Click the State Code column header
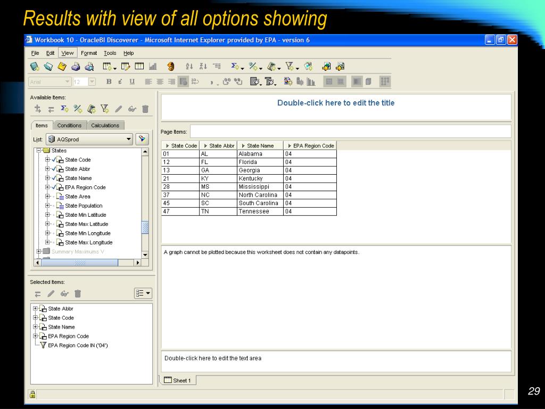This screenshot has width=545, height=409. pyautogui.click(x=181, y=145)
